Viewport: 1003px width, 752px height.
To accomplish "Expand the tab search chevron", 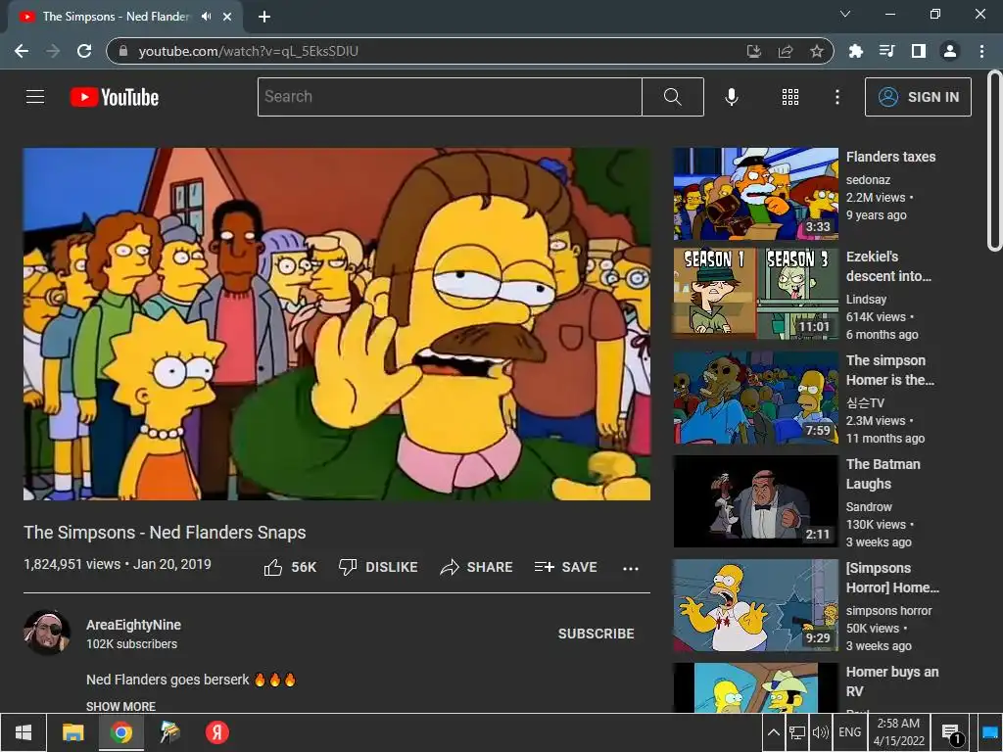I will point(845,14).
